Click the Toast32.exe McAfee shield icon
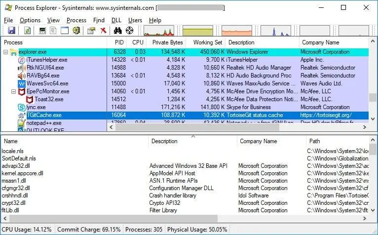 [30, 100]
